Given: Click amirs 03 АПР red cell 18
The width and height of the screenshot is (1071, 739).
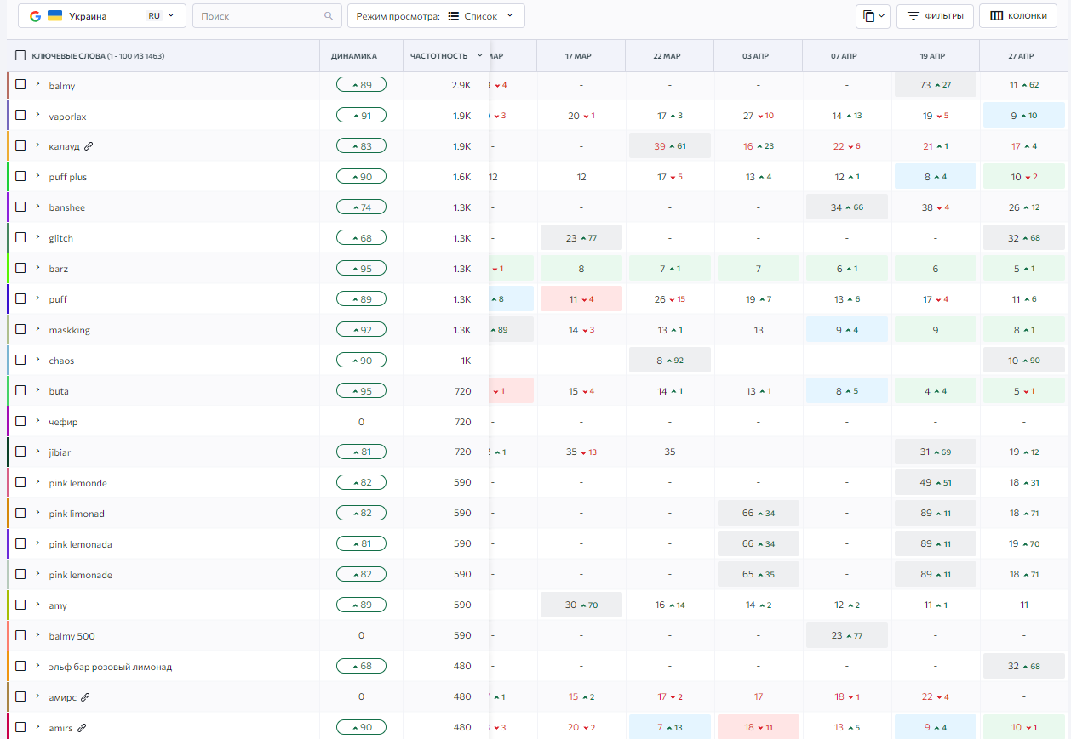Looking at the screenshot, I should click(x=759, y=728).
